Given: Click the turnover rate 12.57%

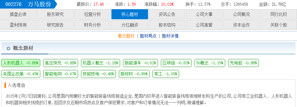Looking at the screenshot, I should (204, 4).
